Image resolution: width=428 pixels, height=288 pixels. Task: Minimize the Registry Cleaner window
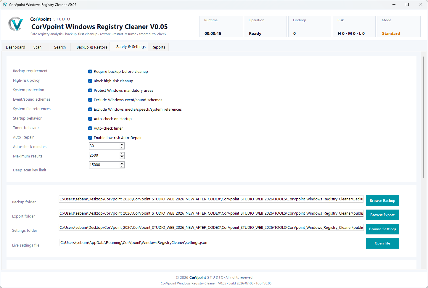pyautogui.click(x=394, y=4)
